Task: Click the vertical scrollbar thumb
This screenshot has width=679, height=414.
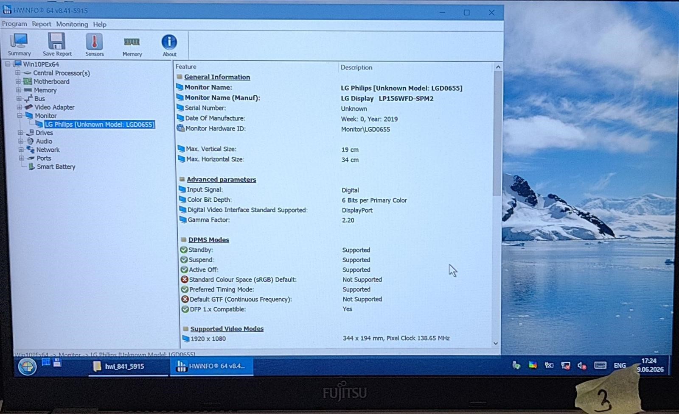Action: (x=497, y=133)
